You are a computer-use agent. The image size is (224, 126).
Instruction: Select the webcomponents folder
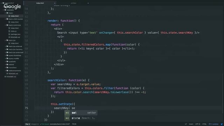[x=15, y=71]
